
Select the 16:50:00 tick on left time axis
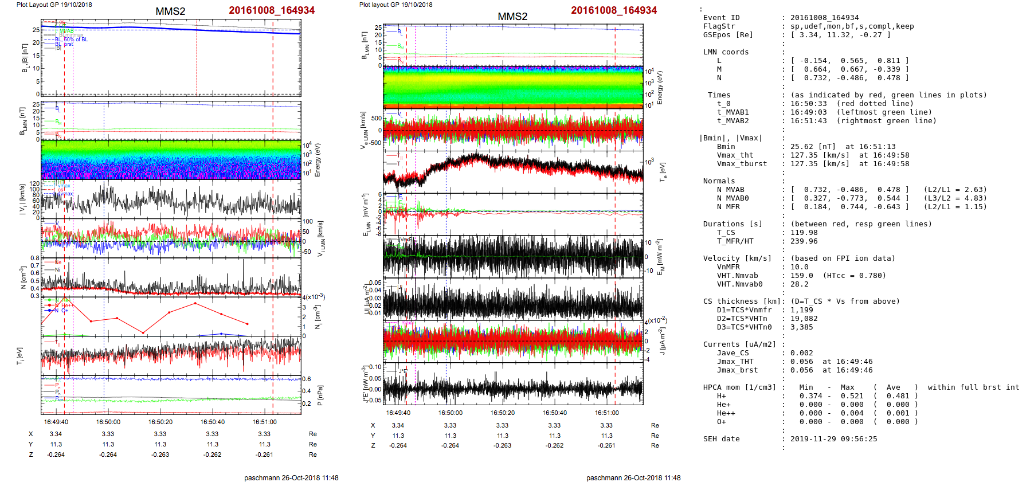(x=108, y=422)
